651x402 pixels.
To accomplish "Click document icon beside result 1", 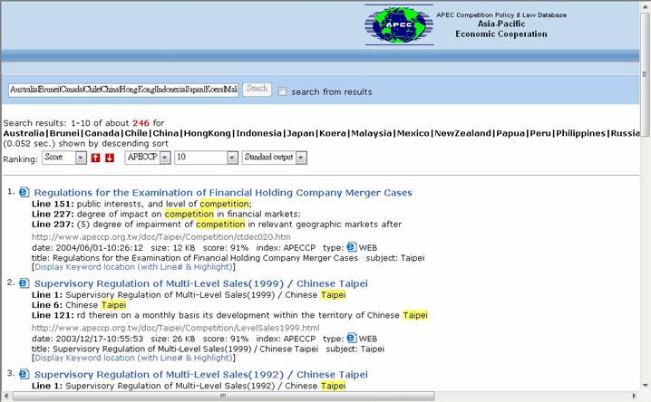I will tap(24, 192).
